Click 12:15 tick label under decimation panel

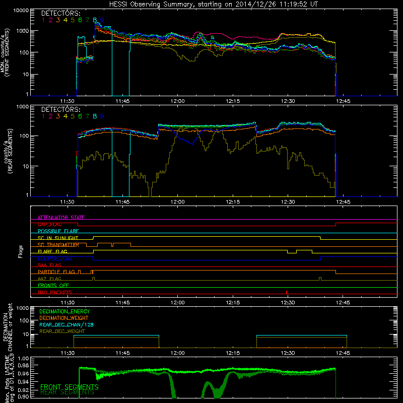point(233,353)
